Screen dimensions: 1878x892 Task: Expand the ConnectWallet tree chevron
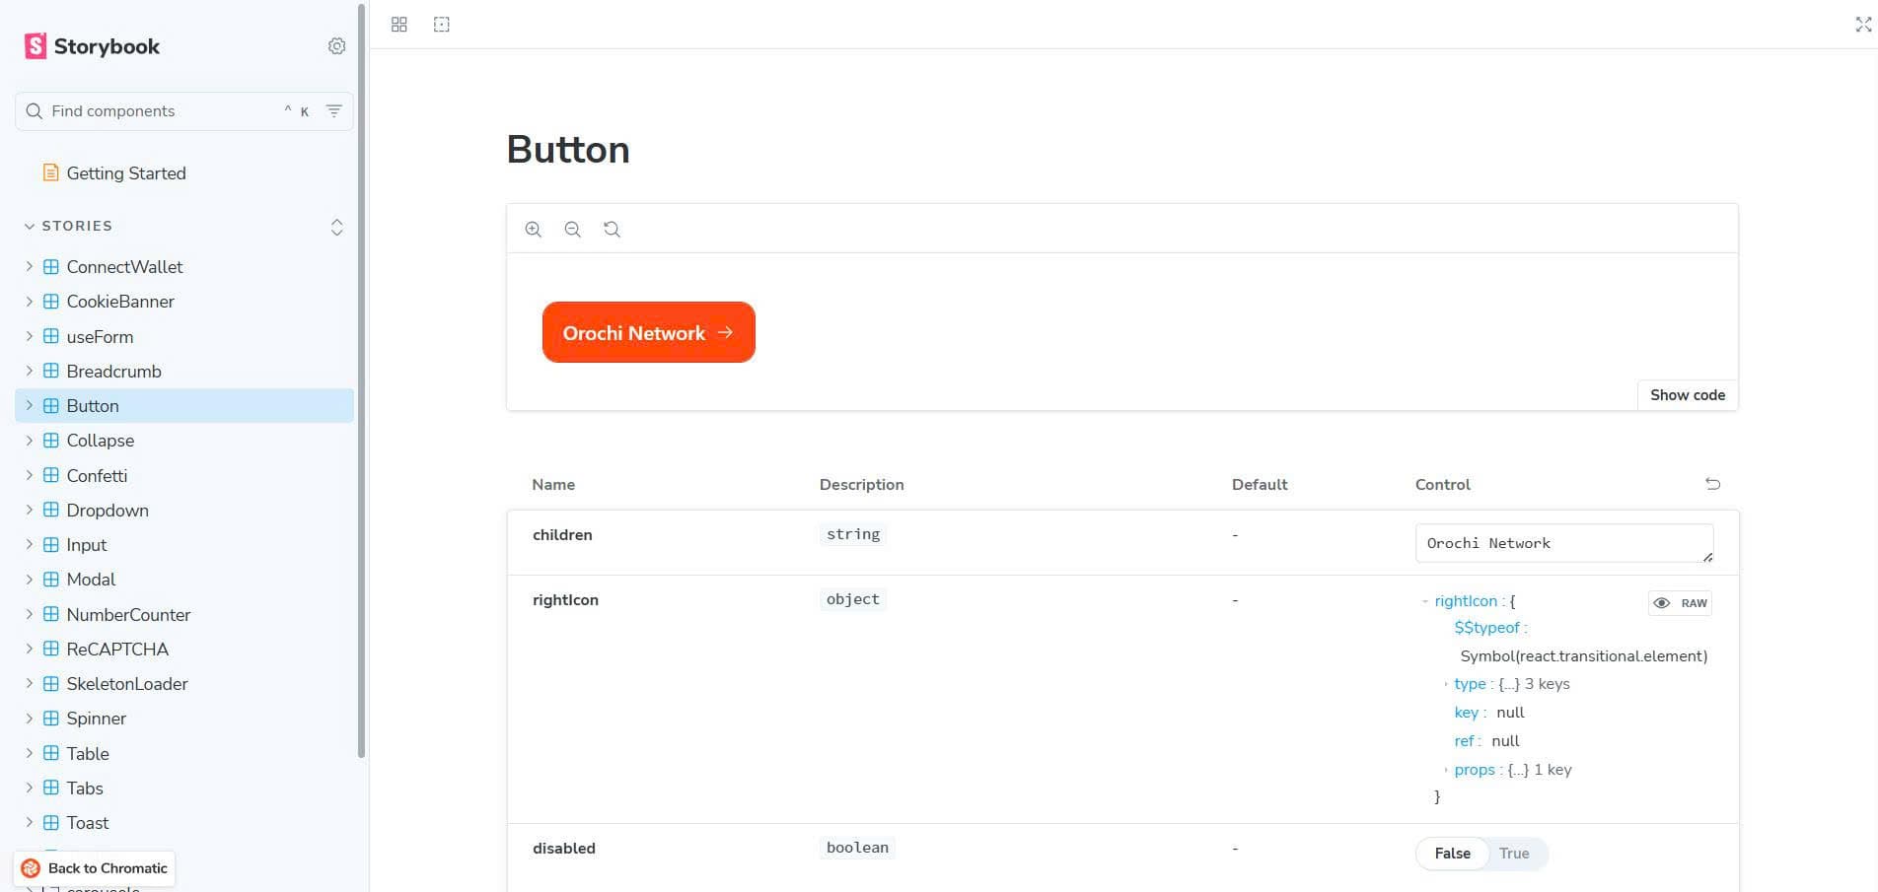pyautogui.click(x=30, y=266)
